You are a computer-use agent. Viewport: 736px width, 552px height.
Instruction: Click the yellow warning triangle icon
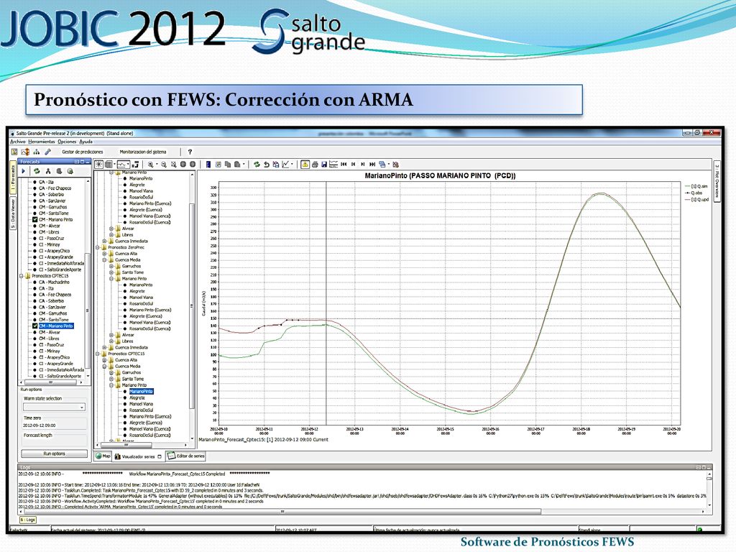click(x=305, y=165)
